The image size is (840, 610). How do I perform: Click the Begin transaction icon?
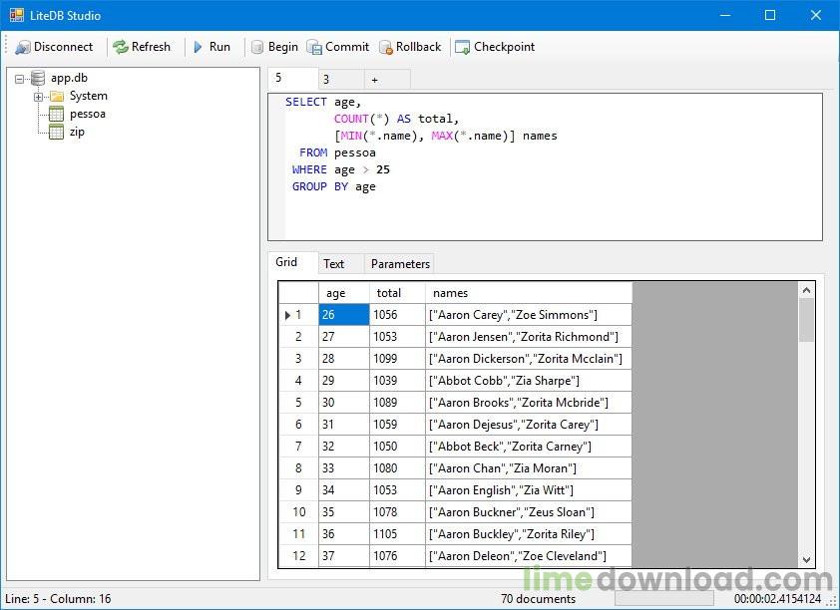(257, 47)
